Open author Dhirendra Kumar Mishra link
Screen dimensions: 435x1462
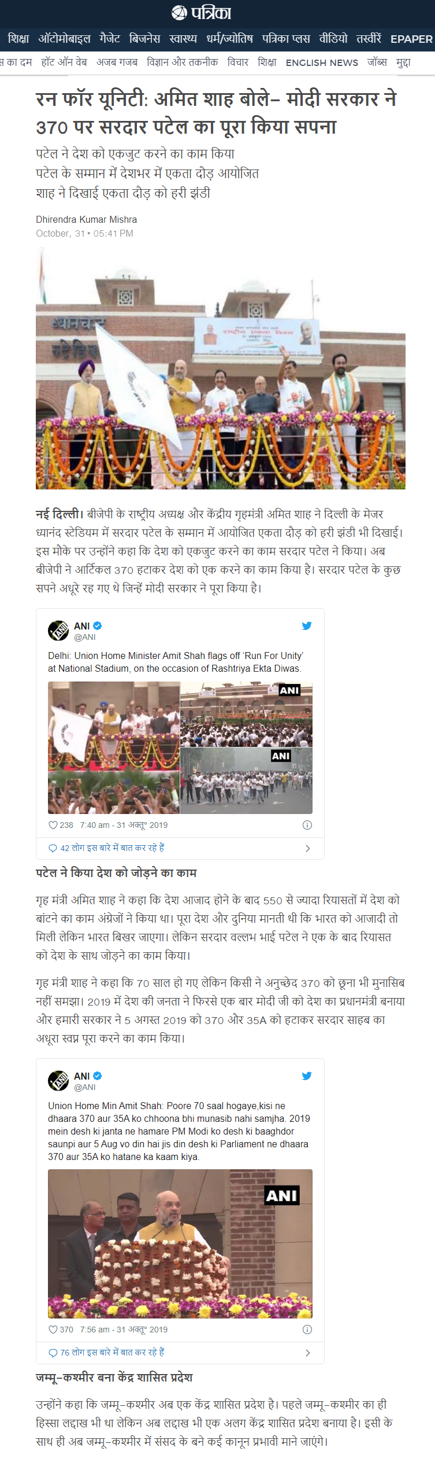coord(87,219)
